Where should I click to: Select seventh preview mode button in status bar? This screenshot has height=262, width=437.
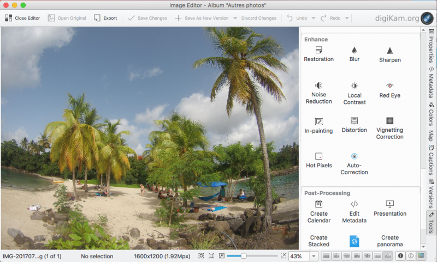pos(388,256)
